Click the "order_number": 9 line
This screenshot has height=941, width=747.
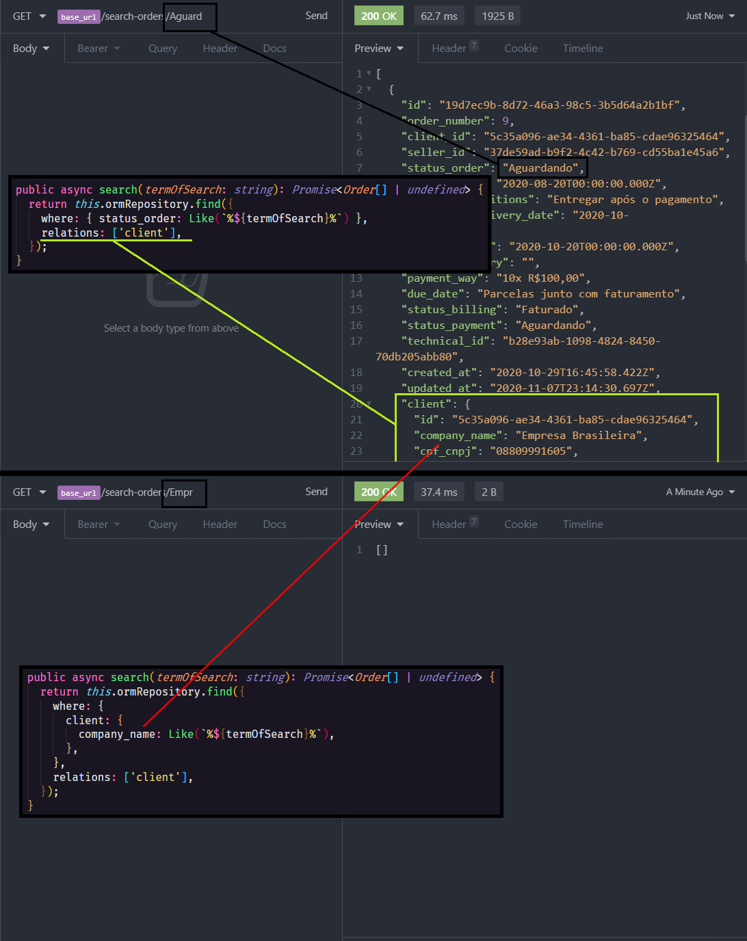point(458,120)
